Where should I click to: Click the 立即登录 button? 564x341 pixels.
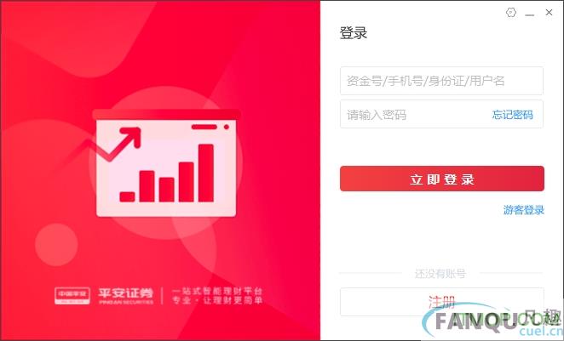(441, 179)
